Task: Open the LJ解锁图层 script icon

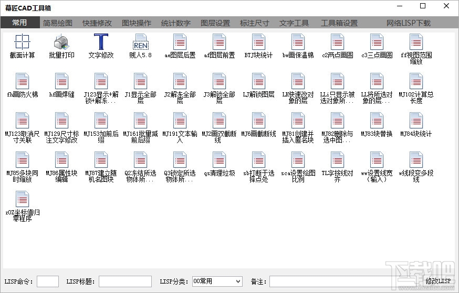Action: pyautogui.click(x=258, y=81)
